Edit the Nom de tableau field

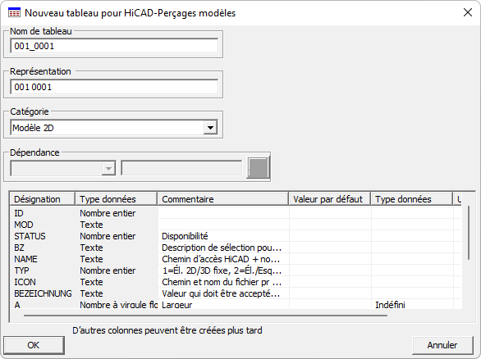pyautogui.click(x=114, y=46)
